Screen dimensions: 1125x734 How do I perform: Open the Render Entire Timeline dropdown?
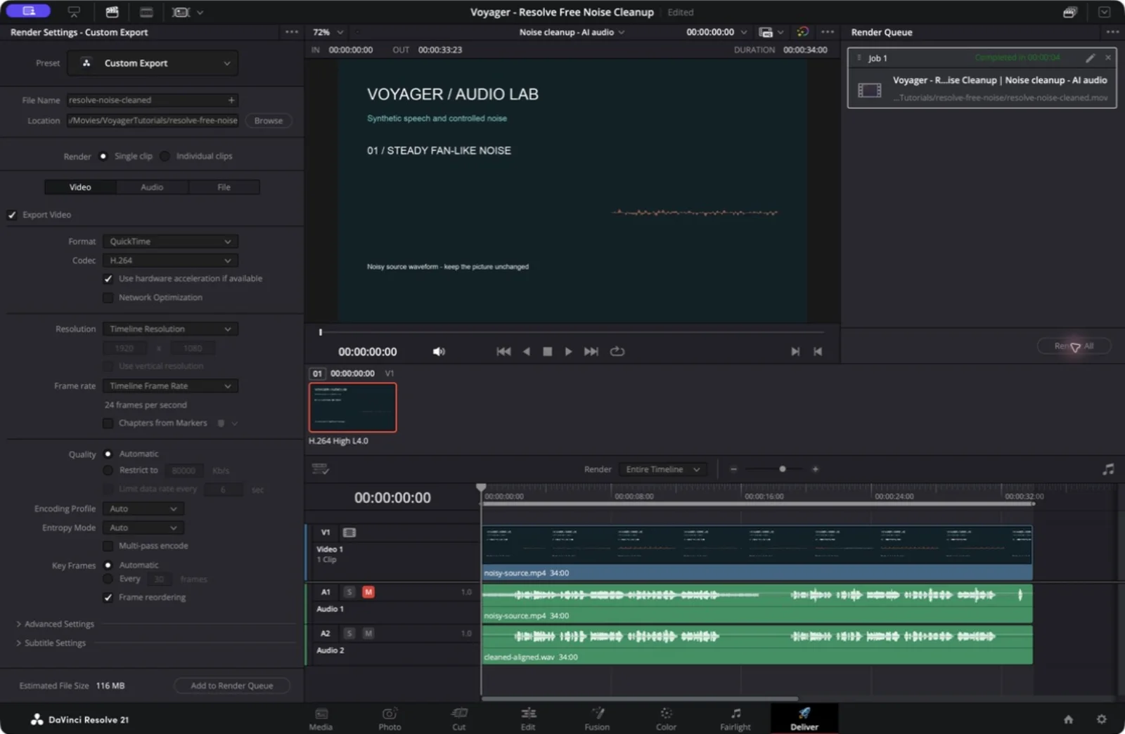point(662,469)
